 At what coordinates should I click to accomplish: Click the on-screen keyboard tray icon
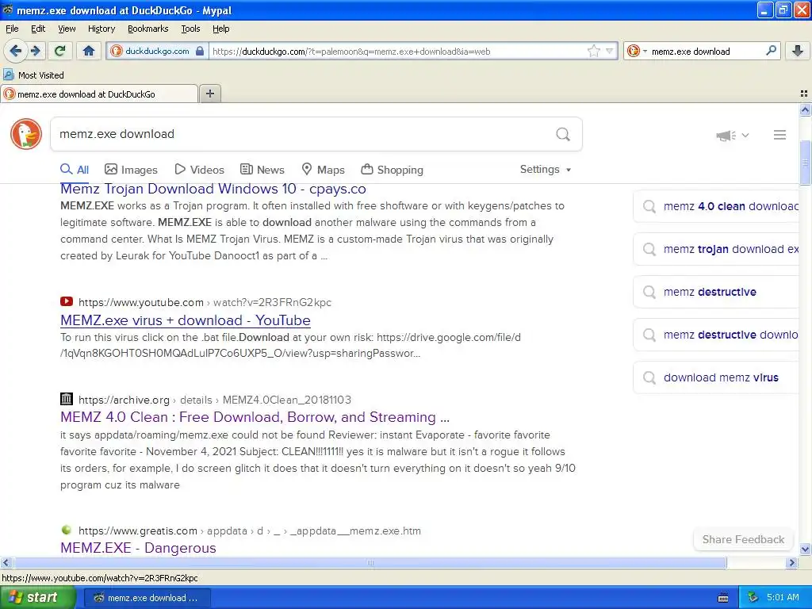coord(723,598)
